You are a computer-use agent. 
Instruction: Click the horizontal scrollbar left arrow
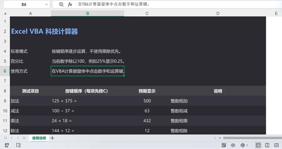coord(220,138)
